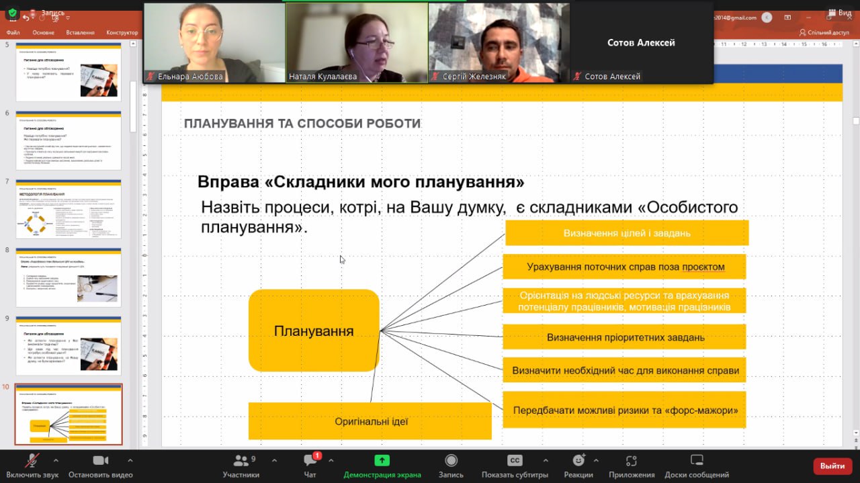Click the Undo arrow in PowerPoint toolbar

(x=26, y=17)
